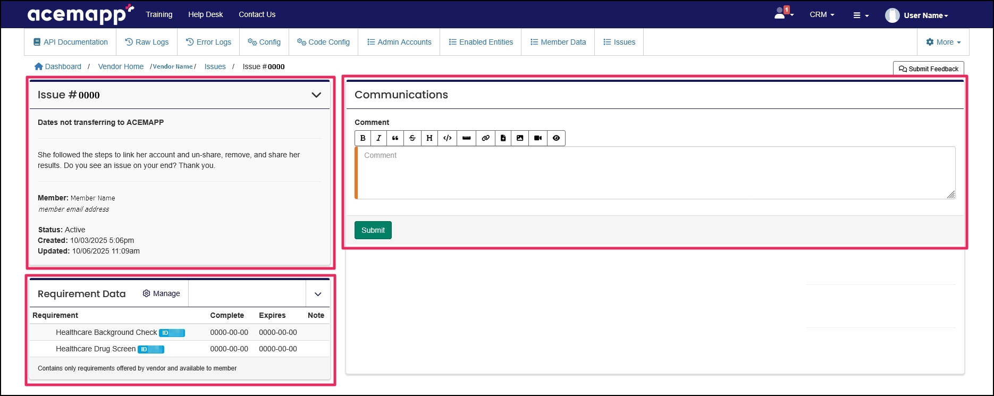The image size is (994, 396).
Task: Collapse the Requirement Data panel chevron
Action: pyautogui.click(x=318, y=294)
